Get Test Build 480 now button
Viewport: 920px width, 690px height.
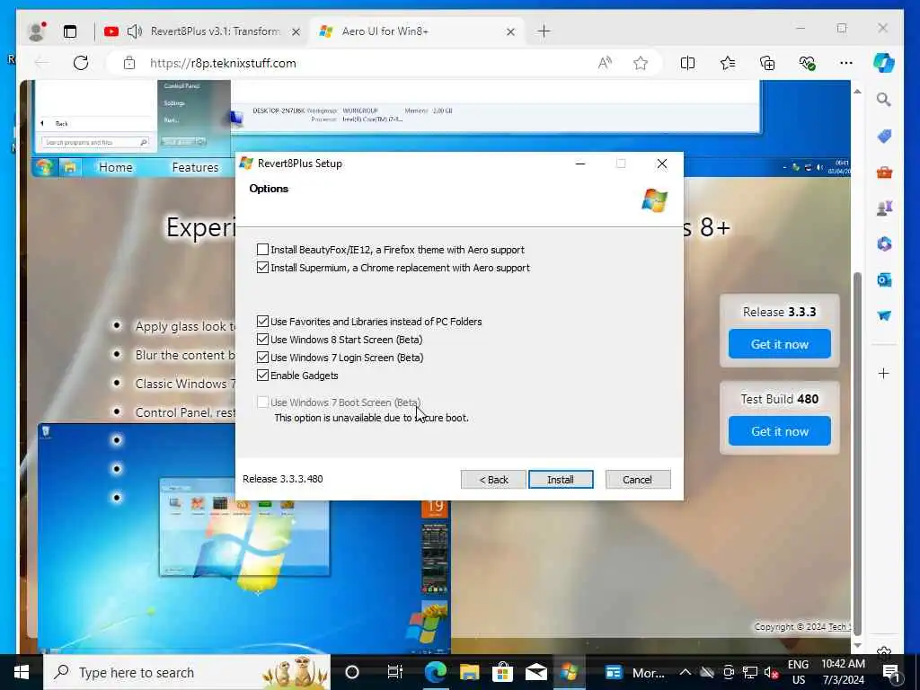[x=779, y=431]
